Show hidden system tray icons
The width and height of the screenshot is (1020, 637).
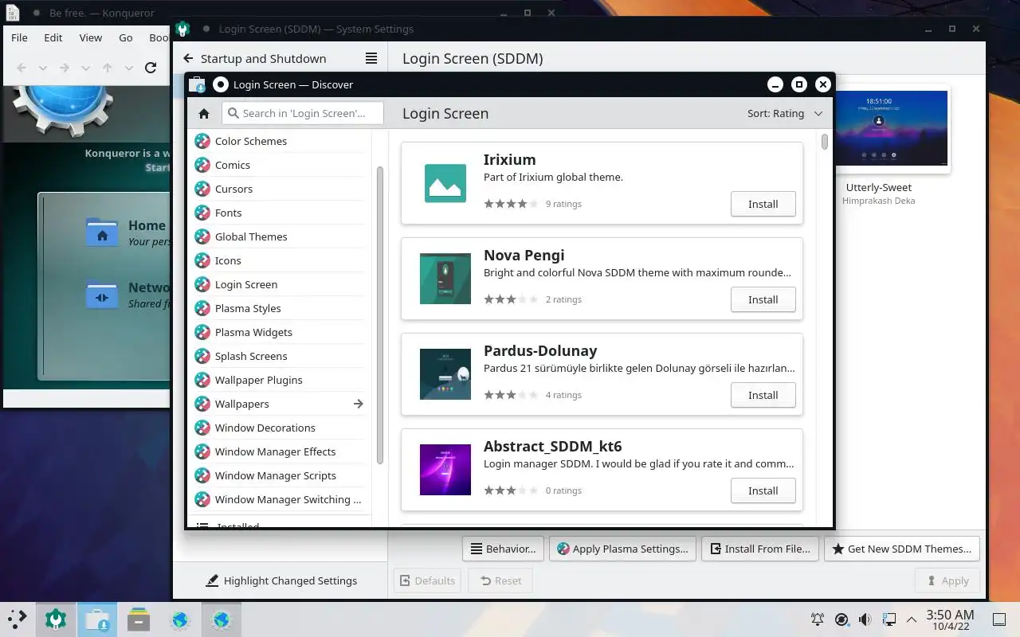coord(912,619)
